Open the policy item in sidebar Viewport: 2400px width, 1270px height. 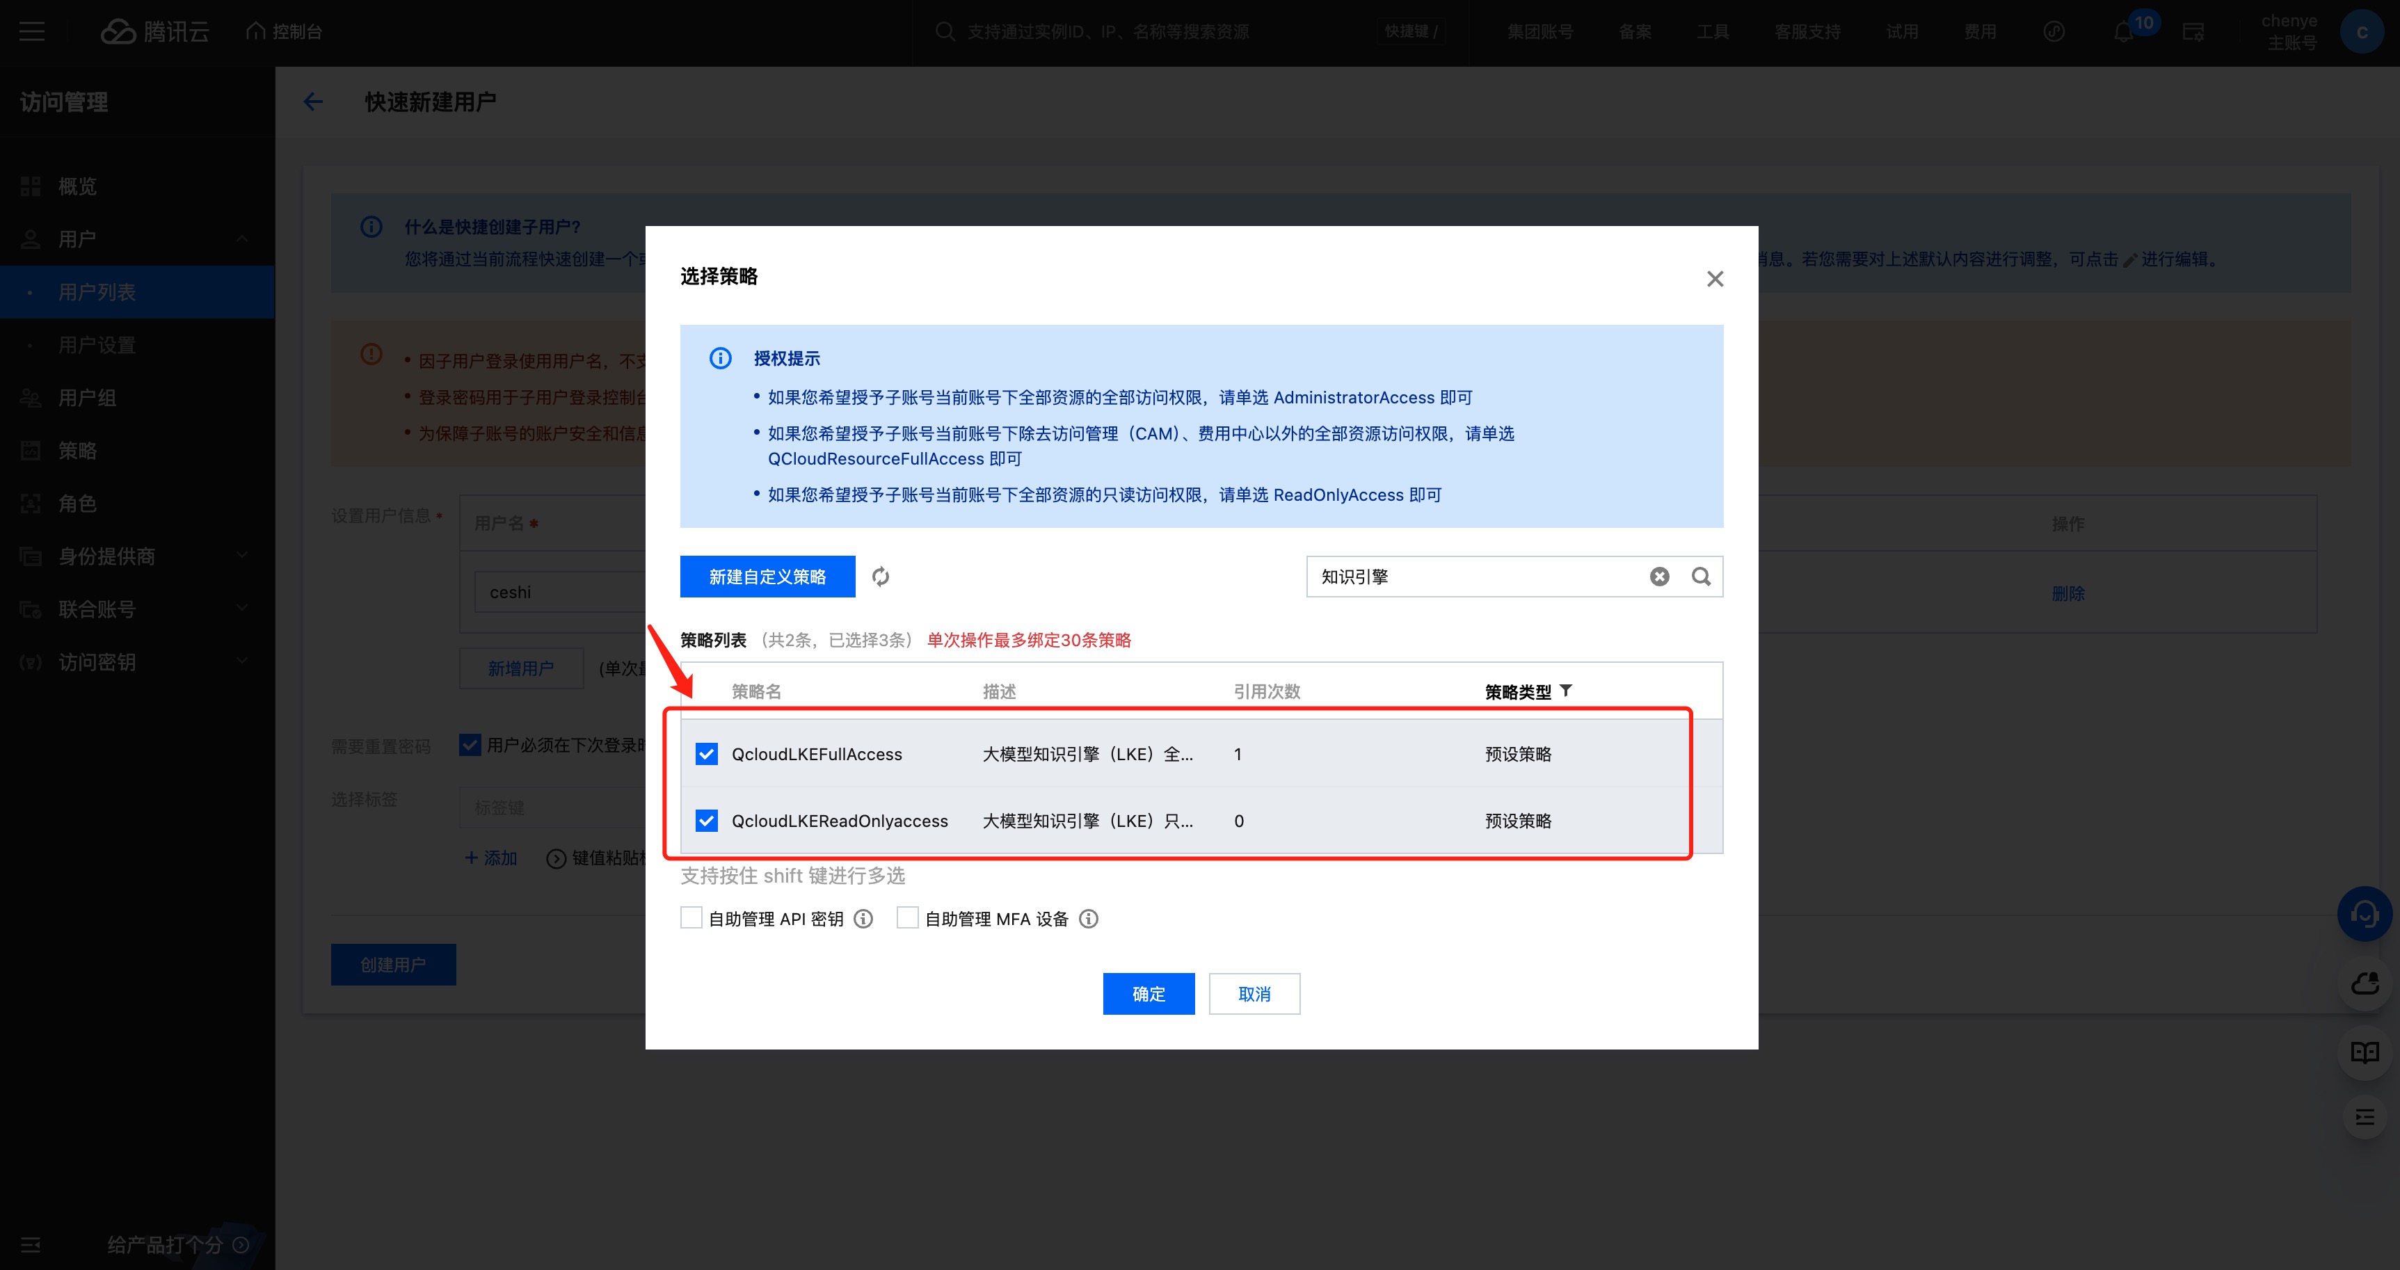point(77,450)
